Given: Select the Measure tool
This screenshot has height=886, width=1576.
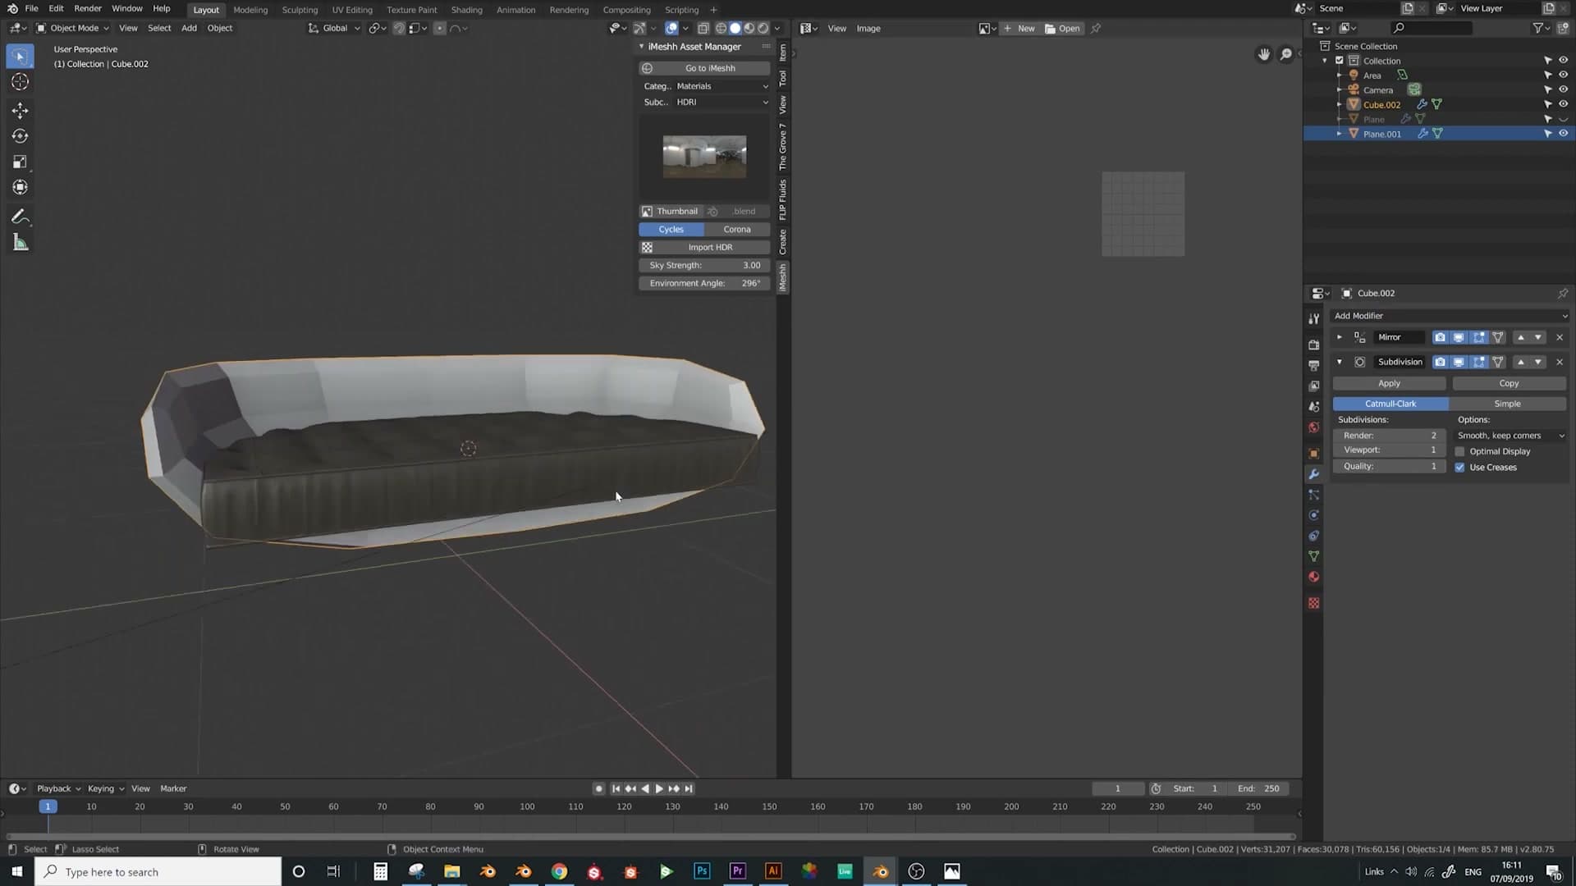Looking at the screenshot, I should (x=20, y=242).
